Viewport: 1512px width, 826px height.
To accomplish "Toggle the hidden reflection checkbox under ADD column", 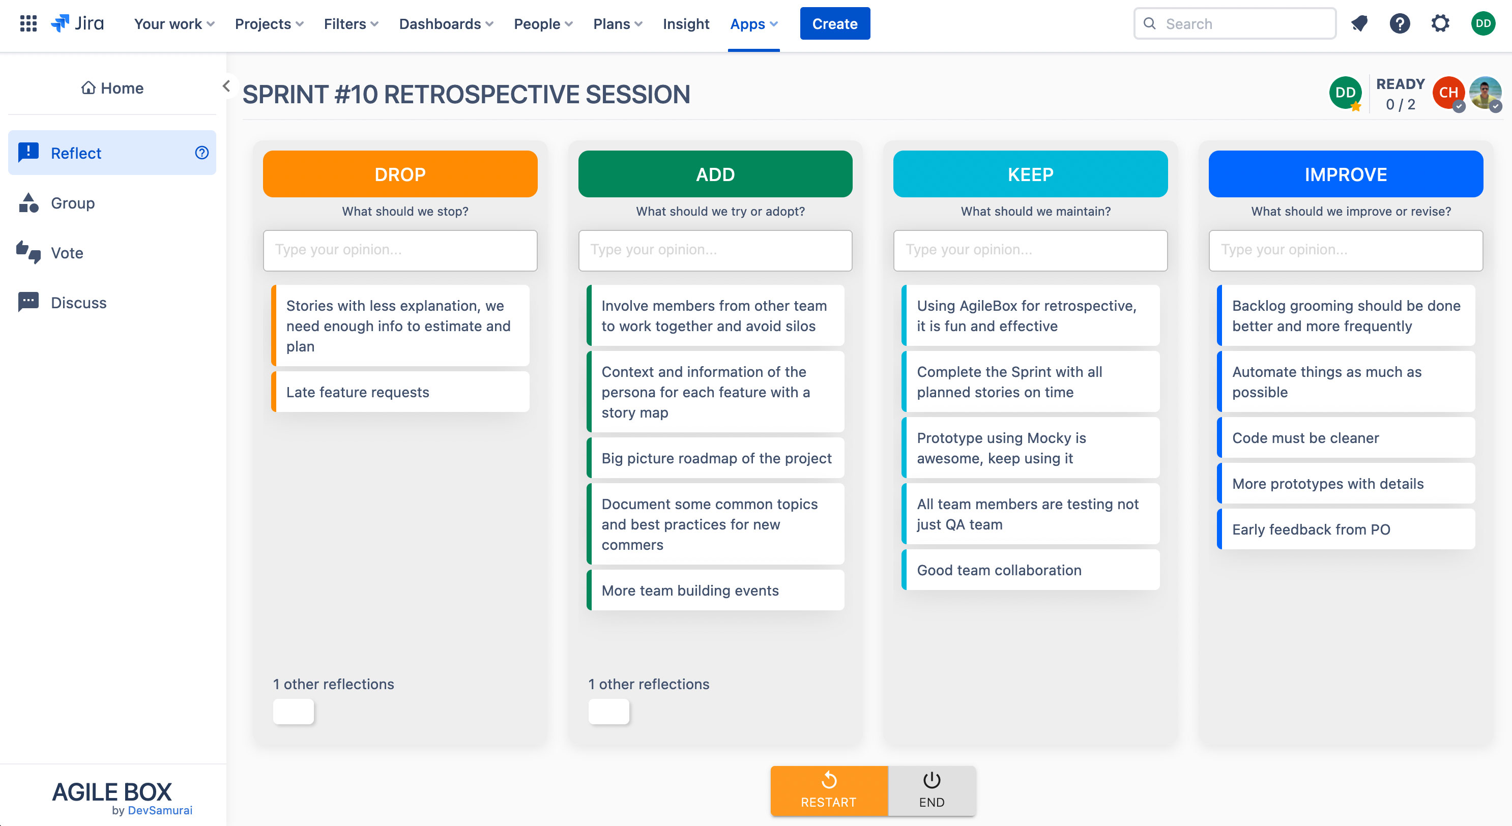I will click(x=608, y=711).
